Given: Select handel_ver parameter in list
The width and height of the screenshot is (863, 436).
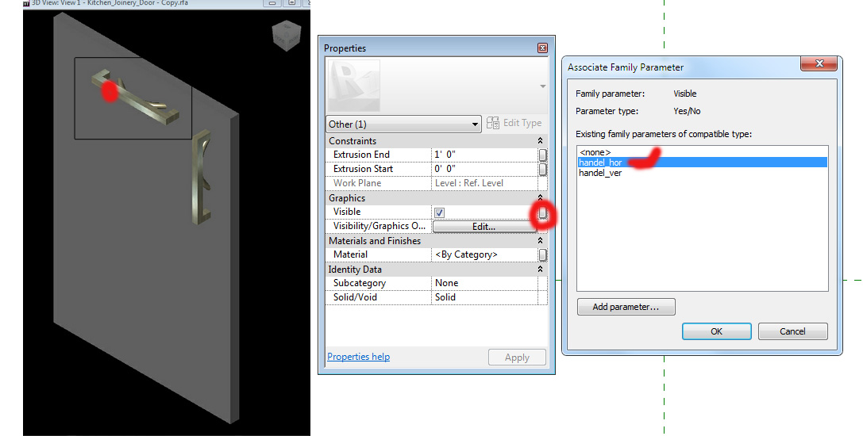Looking at the screenshot, I should click(x=703, y=173).
